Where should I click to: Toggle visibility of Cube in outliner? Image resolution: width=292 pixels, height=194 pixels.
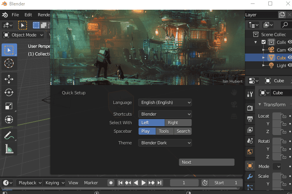[290, 57]
